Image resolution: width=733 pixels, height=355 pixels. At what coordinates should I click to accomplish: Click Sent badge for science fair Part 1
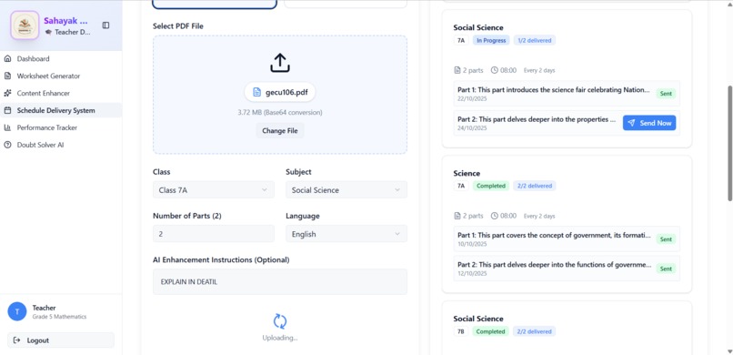coord(666,94)
